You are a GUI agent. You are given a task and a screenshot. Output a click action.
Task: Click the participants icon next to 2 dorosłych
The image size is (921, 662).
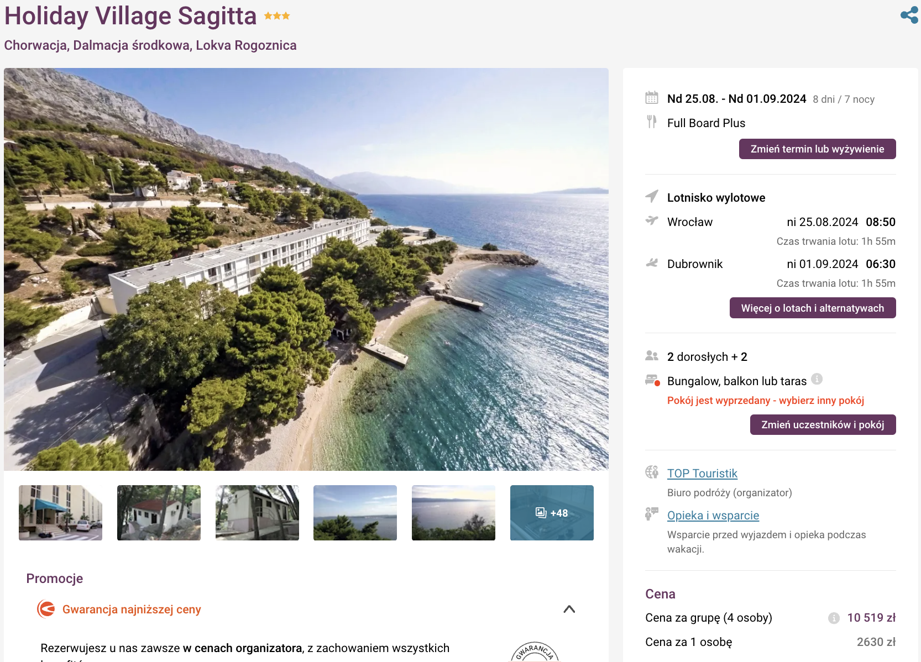(652, 356)
